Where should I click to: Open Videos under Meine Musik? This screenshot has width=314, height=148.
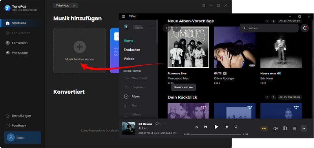pyautogui.click(x=132, y=115)
